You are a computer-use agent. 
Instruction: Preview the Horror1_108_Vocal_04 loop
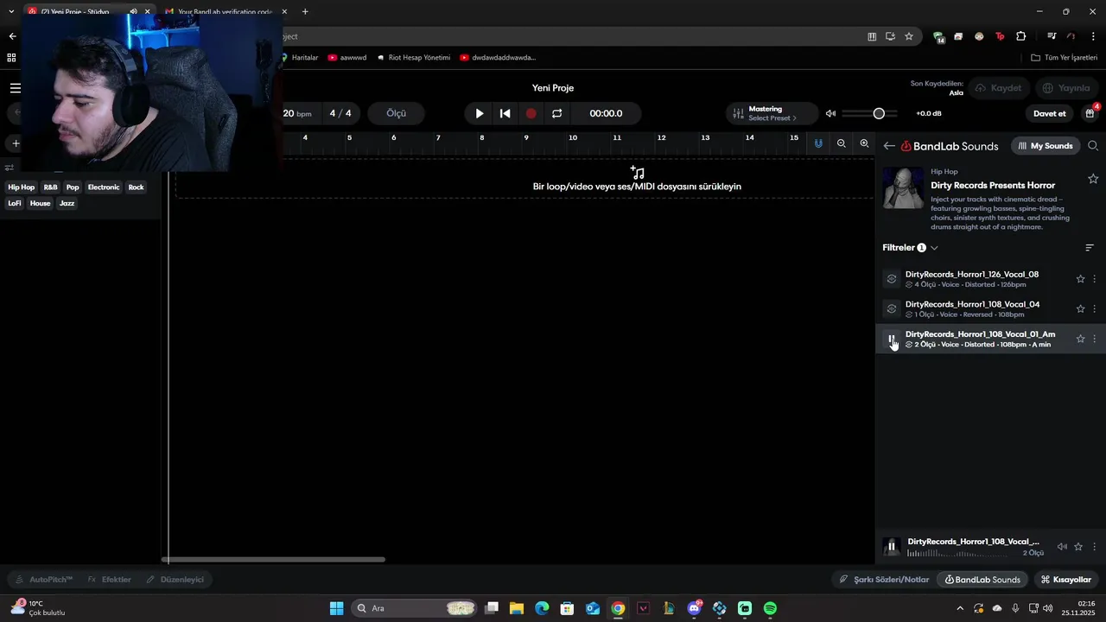(x=892, y=308)
